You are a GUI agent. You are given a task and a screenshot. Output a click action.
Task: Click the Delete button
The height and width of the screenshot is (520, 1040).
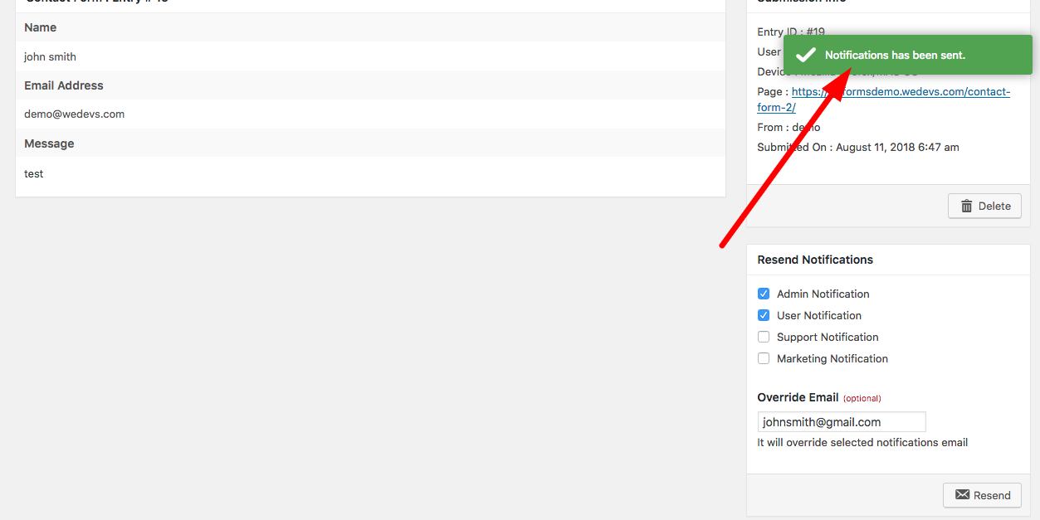[x=984, y=206]
